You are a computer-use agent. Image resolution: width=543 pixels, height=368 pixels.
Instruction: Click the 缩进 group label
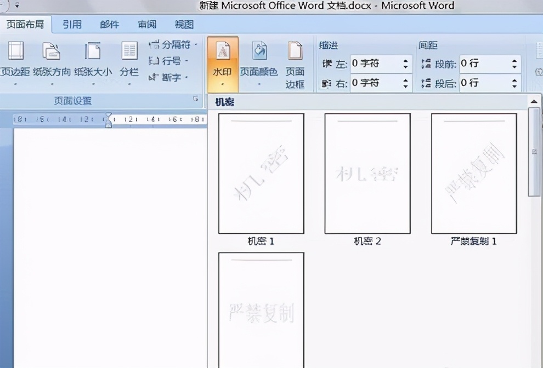pos(329,45)
